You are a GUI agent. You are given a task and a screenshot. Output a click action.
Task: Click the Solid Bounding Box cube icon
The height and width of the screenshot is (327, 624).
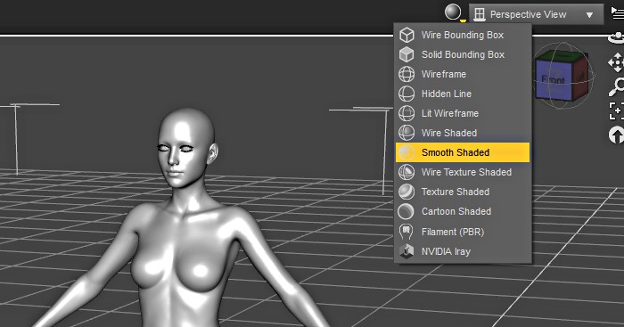(406, 54)
